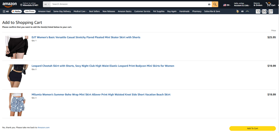Open New Releases
The image size is (279, 133).
click(109, 11)
